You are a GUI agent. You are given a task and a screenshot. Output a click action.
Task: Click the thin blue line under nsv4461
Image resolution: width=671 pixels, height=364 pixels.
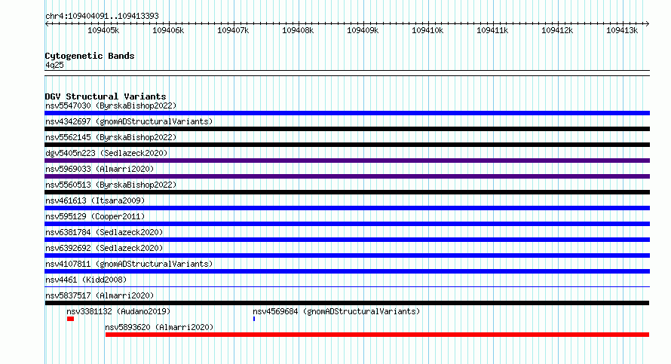click(x=347, y=286)
